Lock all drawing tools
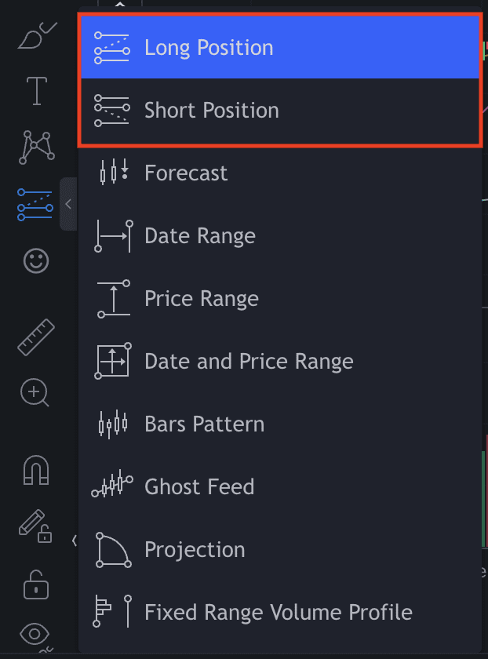Screen dimensions: 488x659 point(35,583)
